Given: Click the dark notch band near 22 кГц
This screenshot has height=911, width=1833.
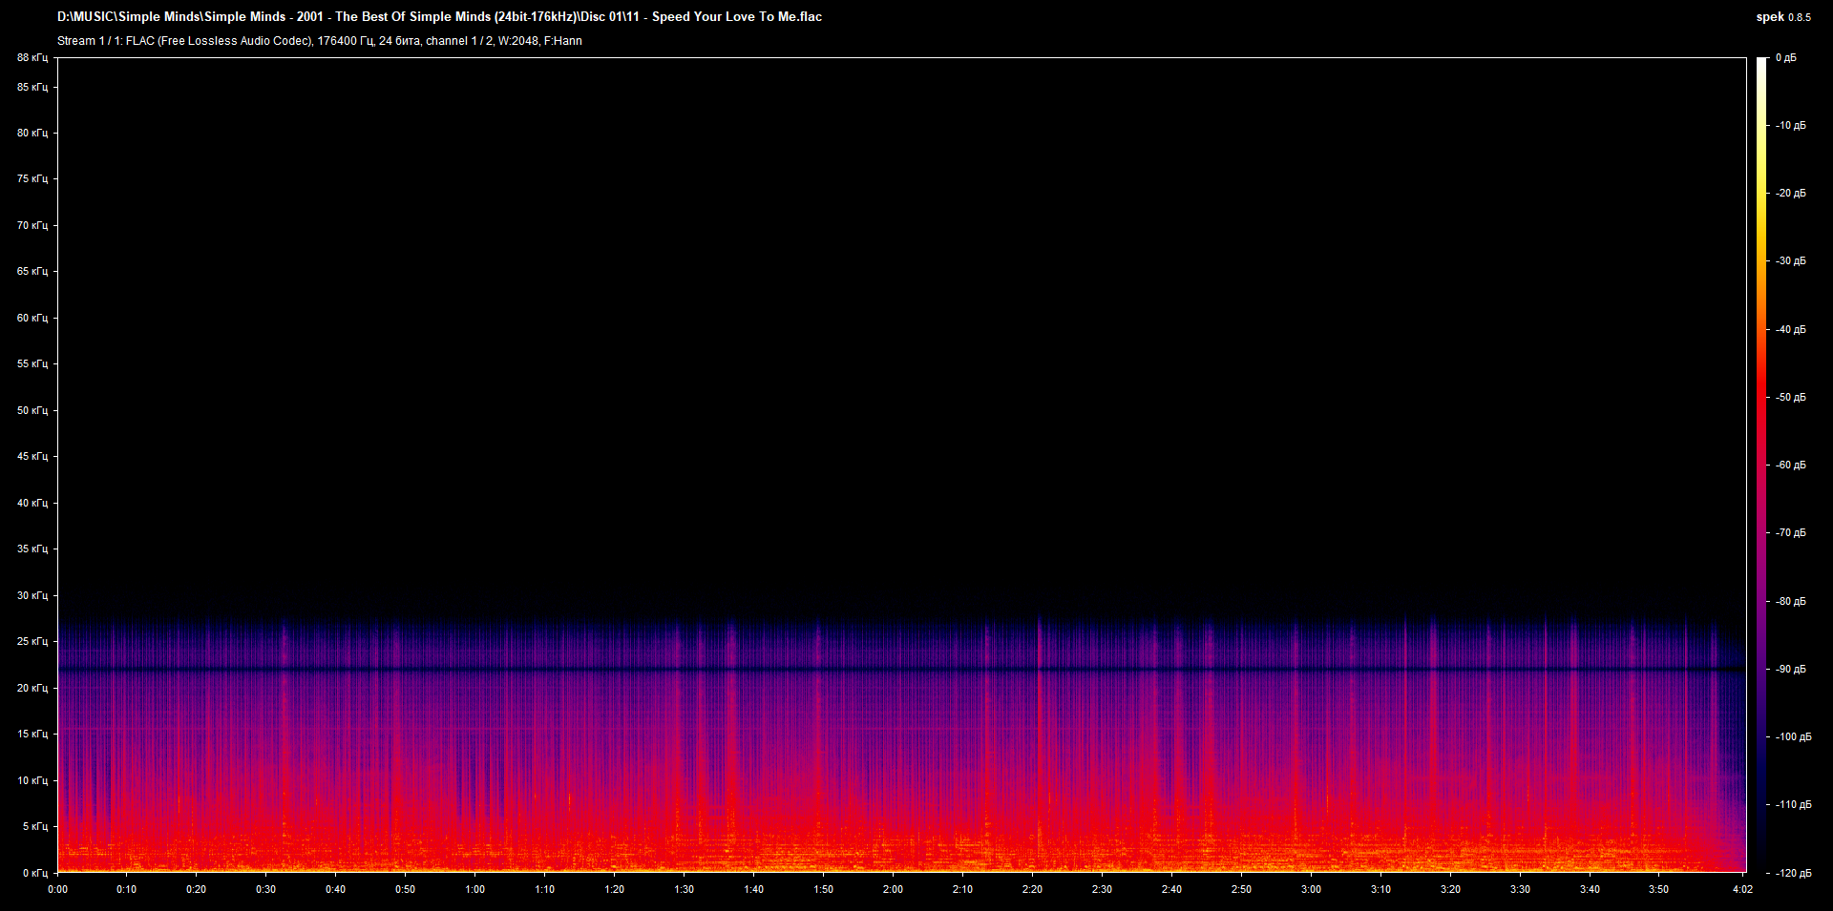Looking at the screenshot, I should 901,670.
